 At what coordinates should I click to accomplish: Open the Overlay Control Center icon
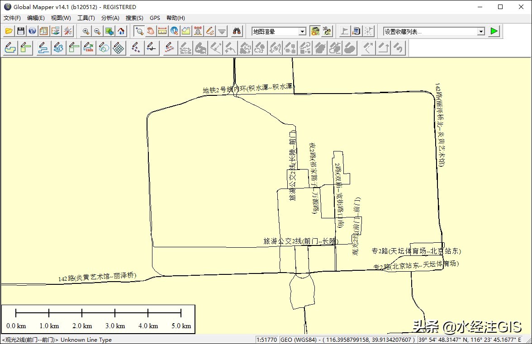coord(43,31)
